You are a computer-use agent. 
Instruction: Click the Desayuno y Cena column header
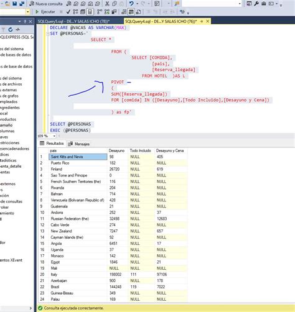coord(171,150)
